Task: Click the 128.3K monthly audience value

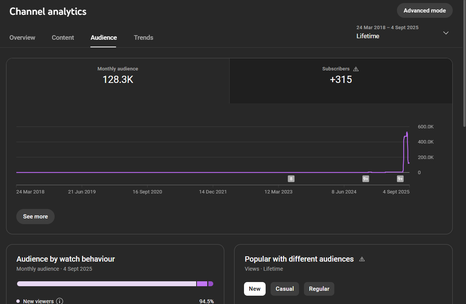Action: (x=118, y=80)
